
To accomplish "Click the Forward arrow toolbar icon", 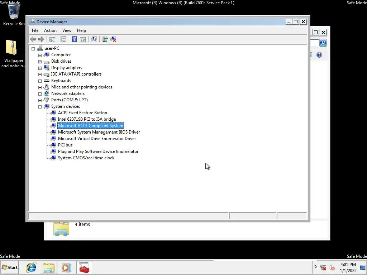I will coord(41,39).
